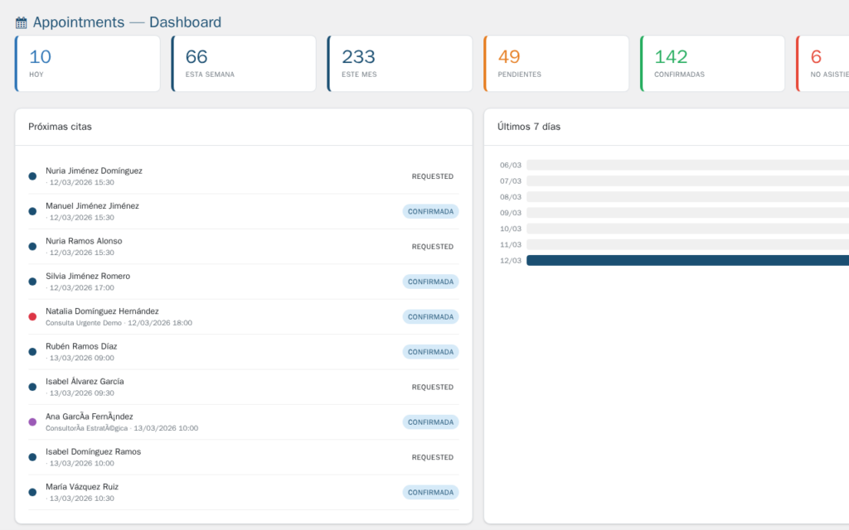This screenshot has width=849, height=530.
Task: Toggle the CONFIRMADA badge on Manuel Jiménez Jiménez
Action: [430, 211]
